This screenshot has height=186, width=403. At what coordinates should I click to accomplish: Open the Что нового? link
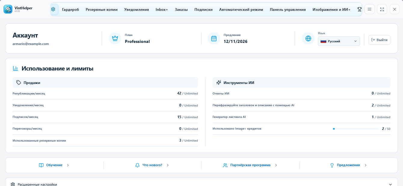pos(152,165)
